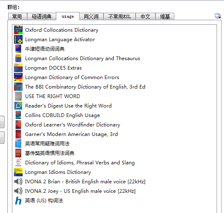The height and width of the screenshot is (213, 224).
Task: Select USE THE RIGHT WORD entry
Action: coord(114,96)
